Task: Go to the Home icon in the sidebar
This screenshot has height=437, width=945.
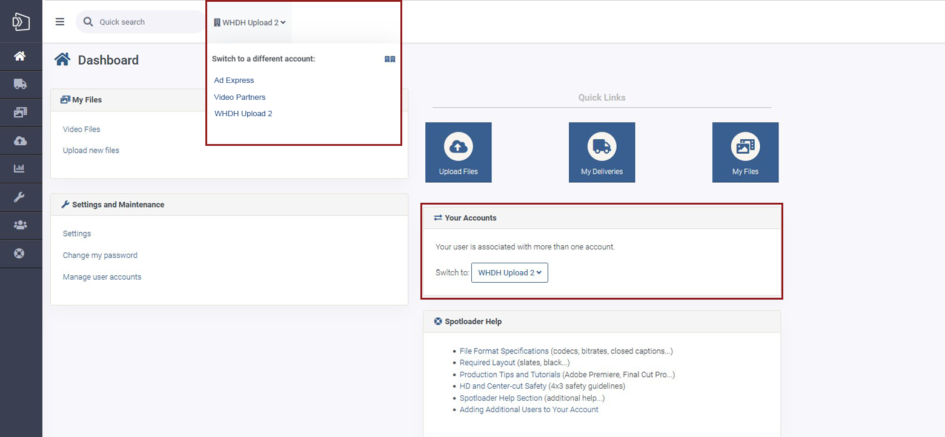Action: point(20,56)
